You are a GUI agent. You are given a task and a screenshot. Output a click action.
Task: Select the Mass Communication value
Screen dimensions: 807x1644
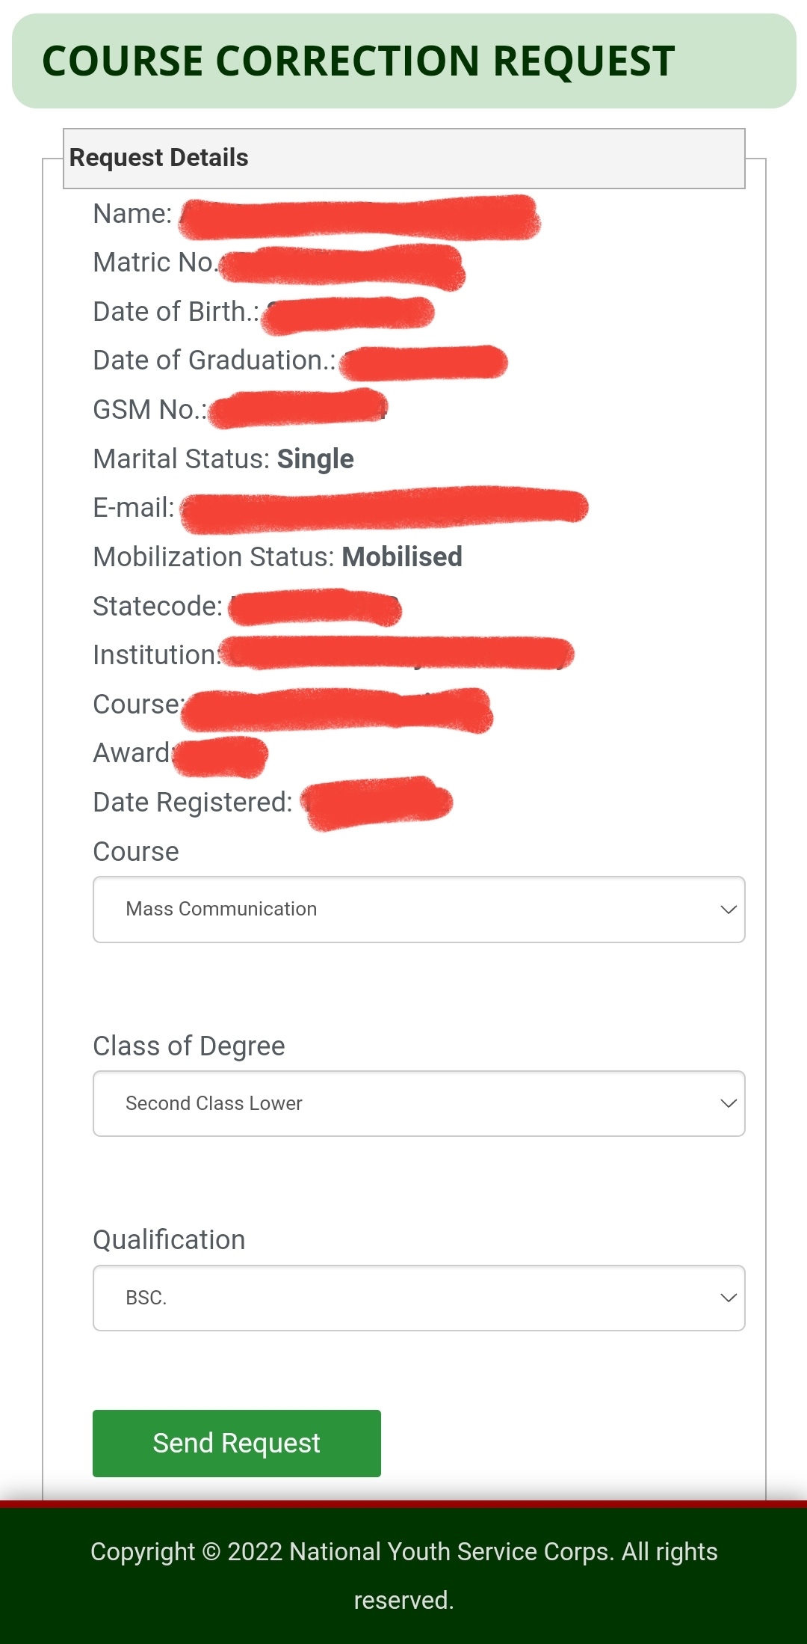tap(220, 909)
